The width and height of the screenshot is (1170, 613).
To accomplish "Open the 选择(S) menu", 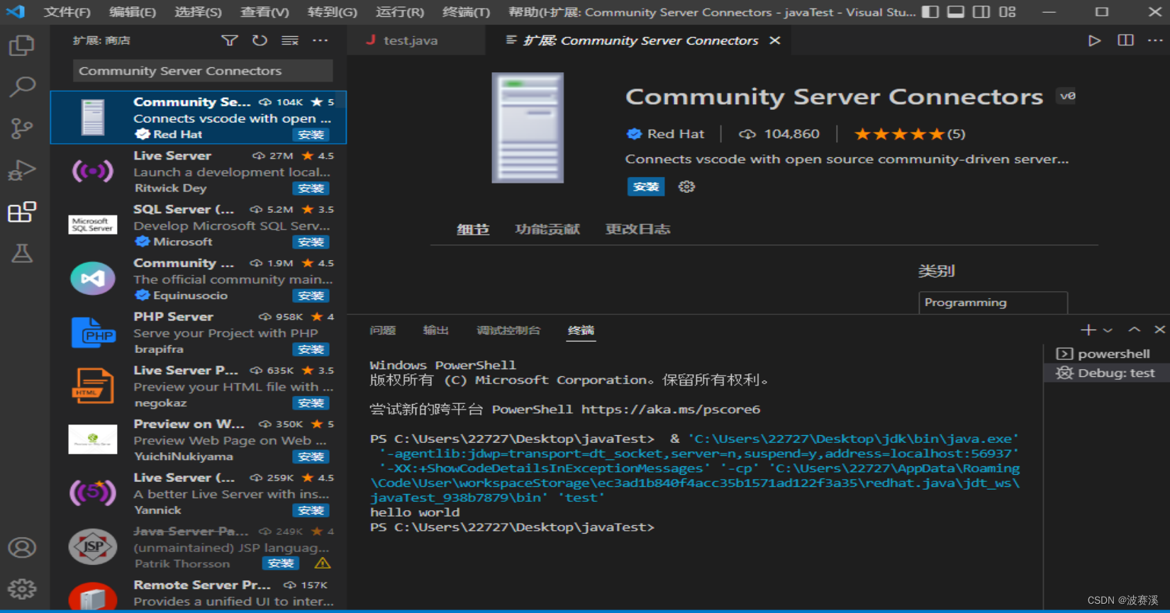I will (x=198, y=12).
